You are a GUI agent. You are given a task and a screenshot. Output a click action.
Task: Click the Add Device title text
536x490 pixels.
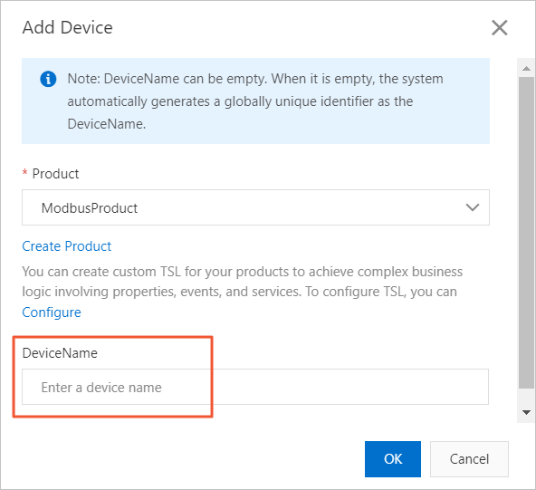tap(67, 27)
